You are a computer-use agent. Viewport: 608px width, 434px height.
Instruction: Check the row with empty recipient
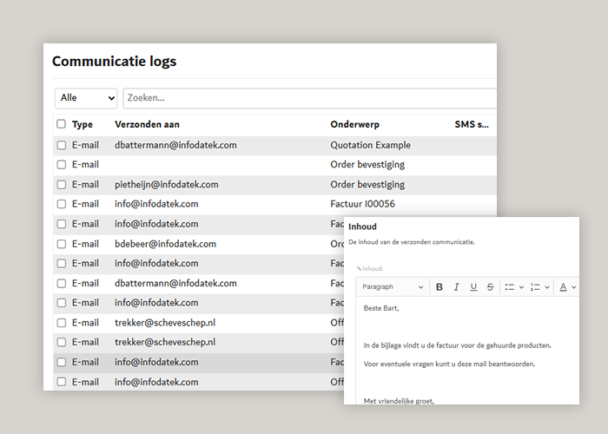[x=62, y=165]
